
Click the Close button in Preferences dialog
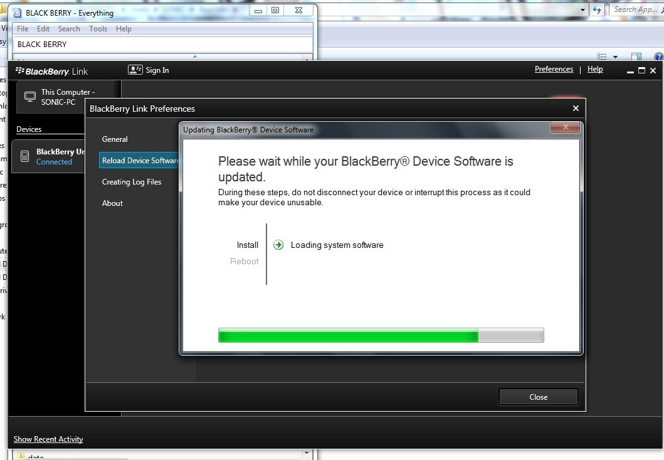[538, 397]
